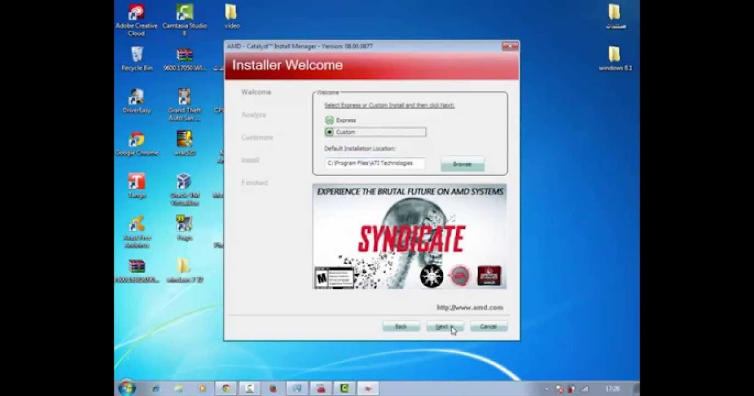Select the 9600.17050 archive file icon
754x396 pixels.
[184, 58]
